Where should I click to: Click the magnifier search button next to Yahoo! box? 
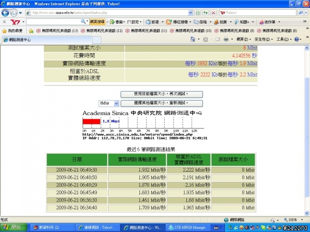(301, 13)
